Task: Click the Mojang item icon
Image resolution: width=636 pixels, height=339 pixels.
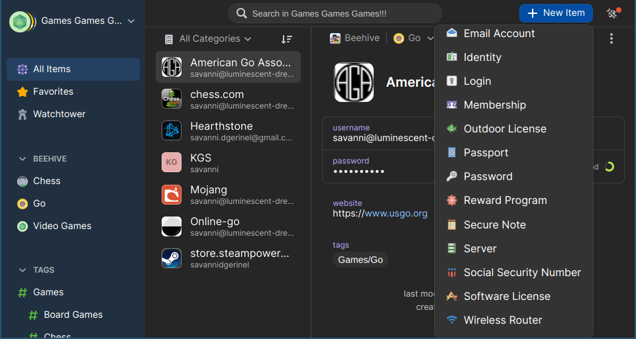Action: click(172, 195)
